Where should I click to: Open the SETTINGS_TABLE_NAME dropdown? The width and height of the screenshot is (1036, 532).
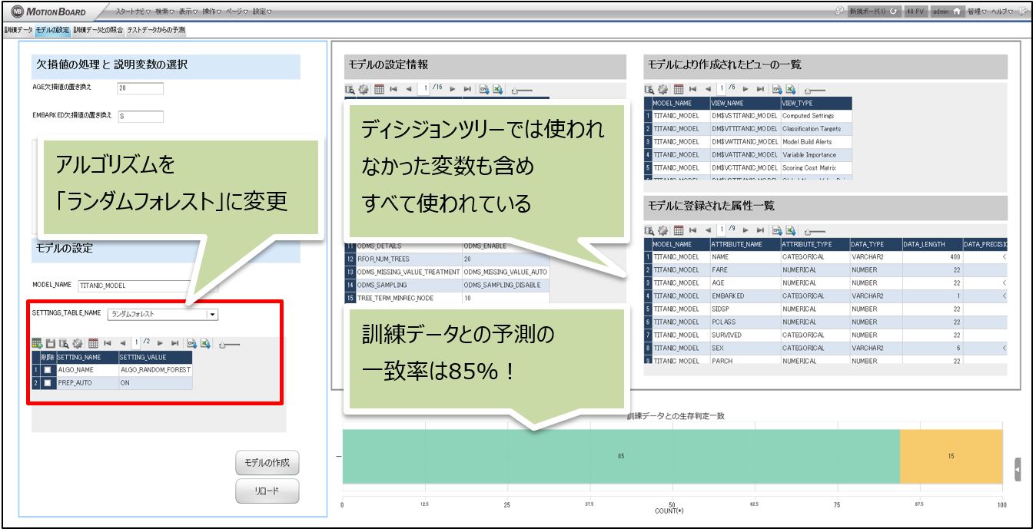point(212,314)
